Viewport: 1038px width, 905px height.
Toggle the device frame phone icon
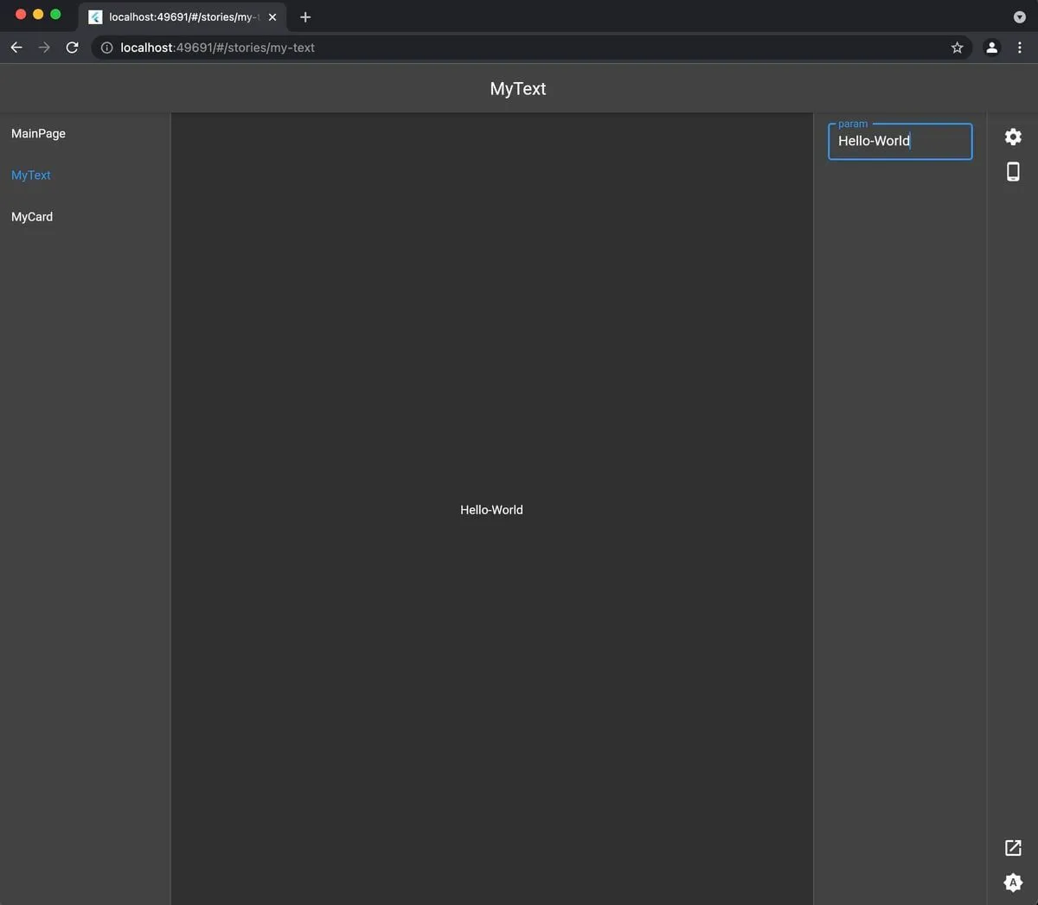[1013, 172]
